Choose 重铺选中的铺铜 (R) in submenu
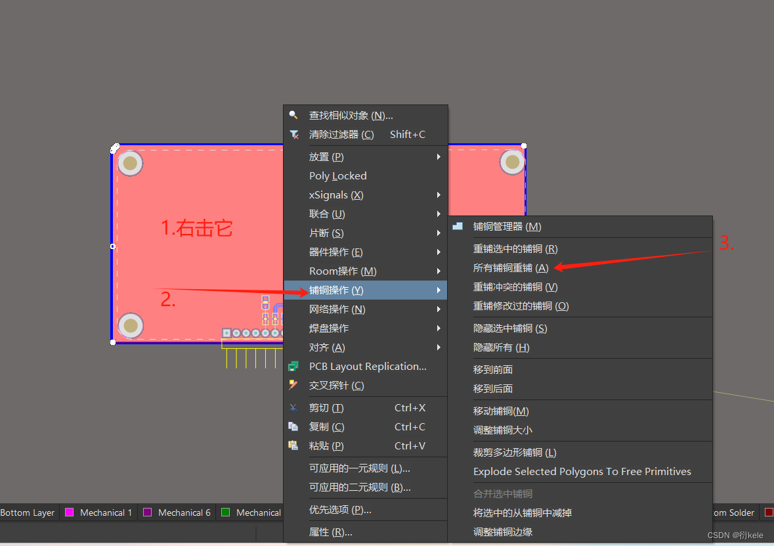 coord(580,248)
